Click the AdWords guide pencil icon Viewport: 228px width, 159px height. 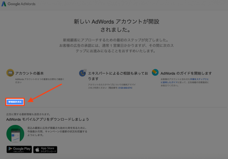(155, 72)
